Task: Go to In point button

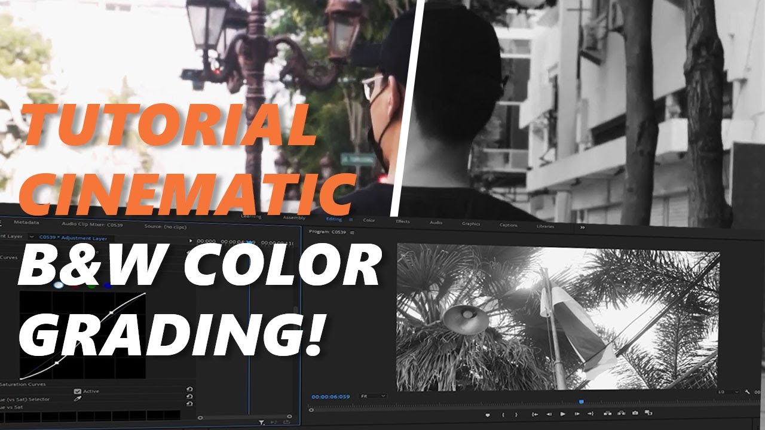Action: [x=535, y=414]
